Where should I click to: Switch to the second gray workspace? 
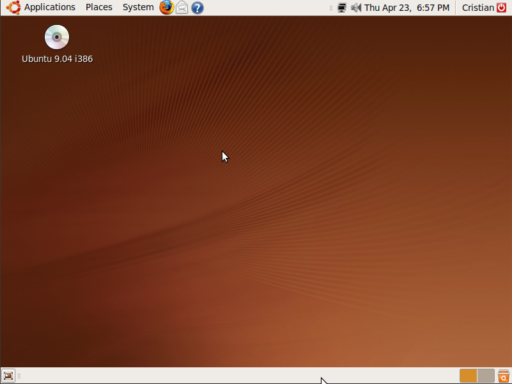(x=486, y=376)
